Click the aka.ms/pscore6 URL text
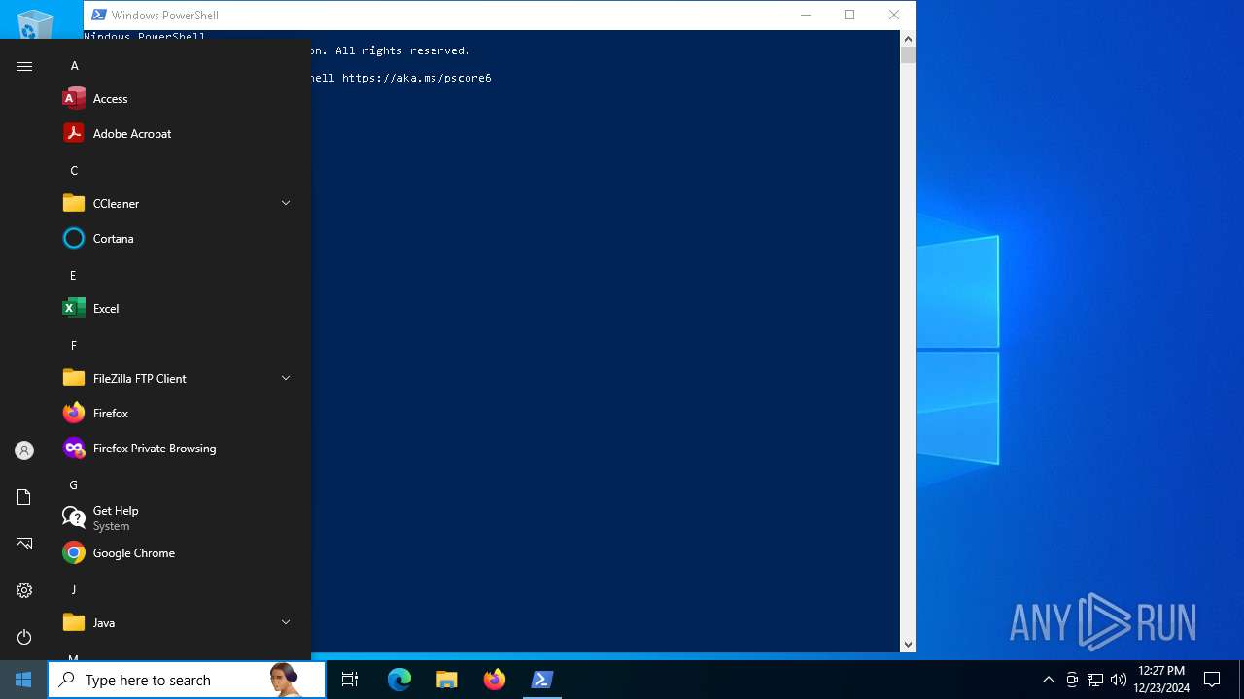The height and width of the screenshot is (699, 1244). pyautogui.click(x=417, y=78)
